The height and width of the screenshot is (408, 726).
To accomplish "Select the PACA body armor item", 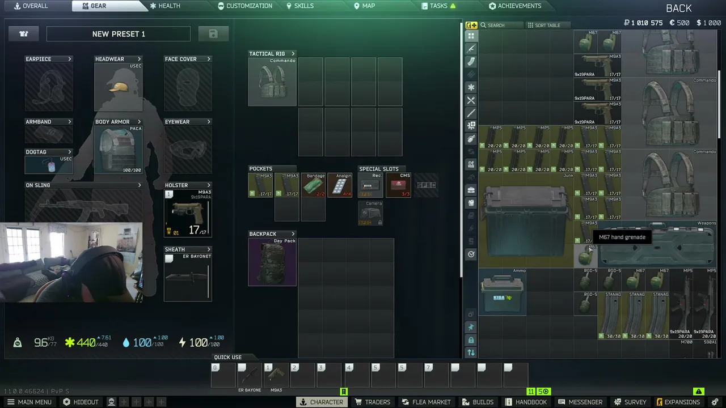I will (119, 150).
